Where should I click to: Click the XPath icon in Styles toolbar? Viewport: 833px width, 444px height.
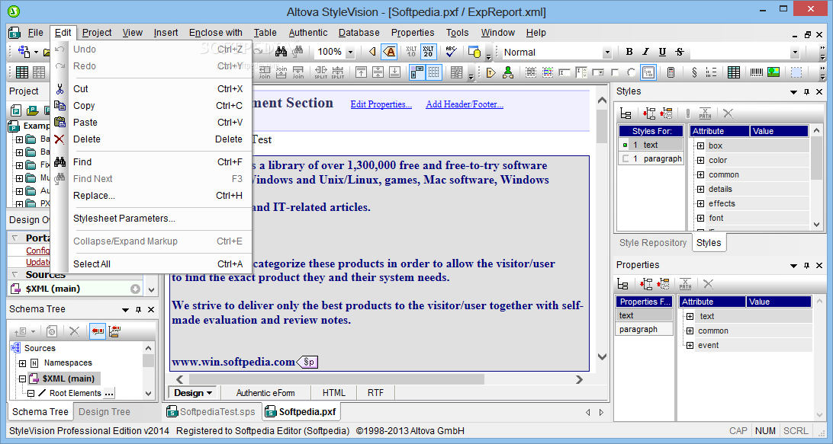click(705, 113)
